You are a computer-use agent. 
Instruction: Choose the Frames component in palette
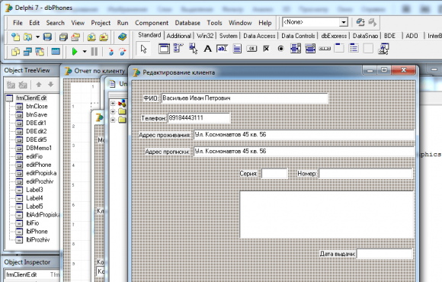(164, 49)
